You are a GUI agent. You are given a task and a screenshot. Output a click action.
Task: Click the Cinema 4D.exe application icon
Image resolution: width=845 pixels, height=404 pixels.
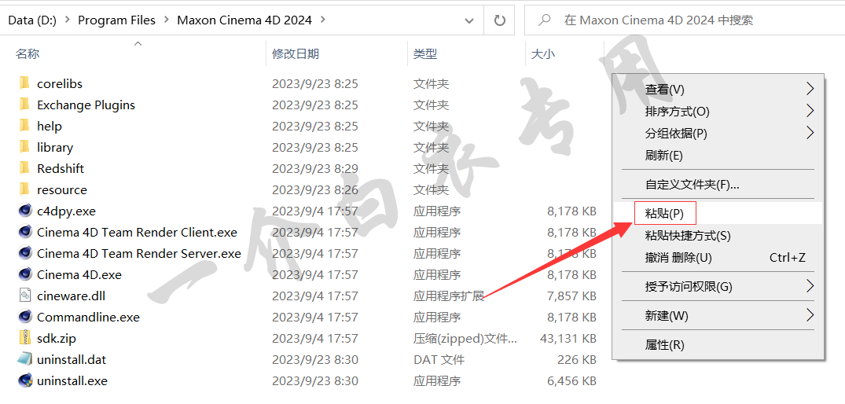(25, 274)
